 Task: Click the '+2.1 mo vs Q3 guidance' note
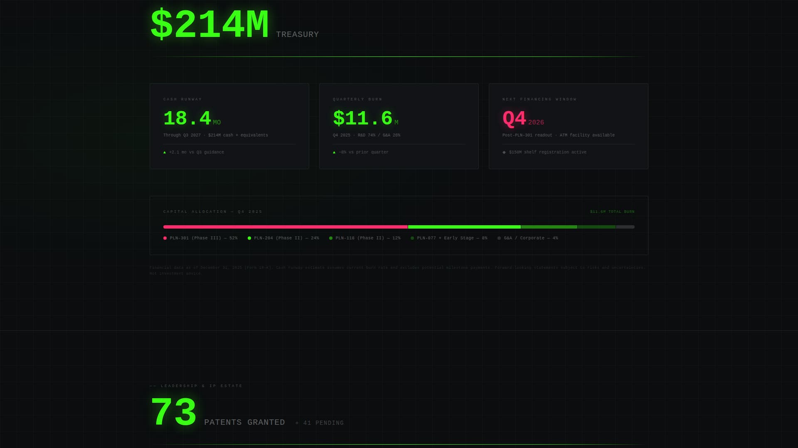[x=197, y=152]
